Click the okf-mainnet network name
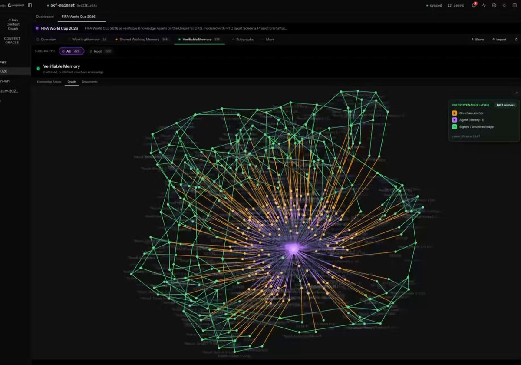 [63, 5]
